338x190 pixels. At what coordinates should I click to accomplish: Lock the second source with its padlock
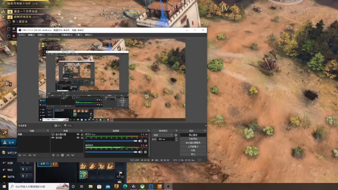tap(82, 138)
